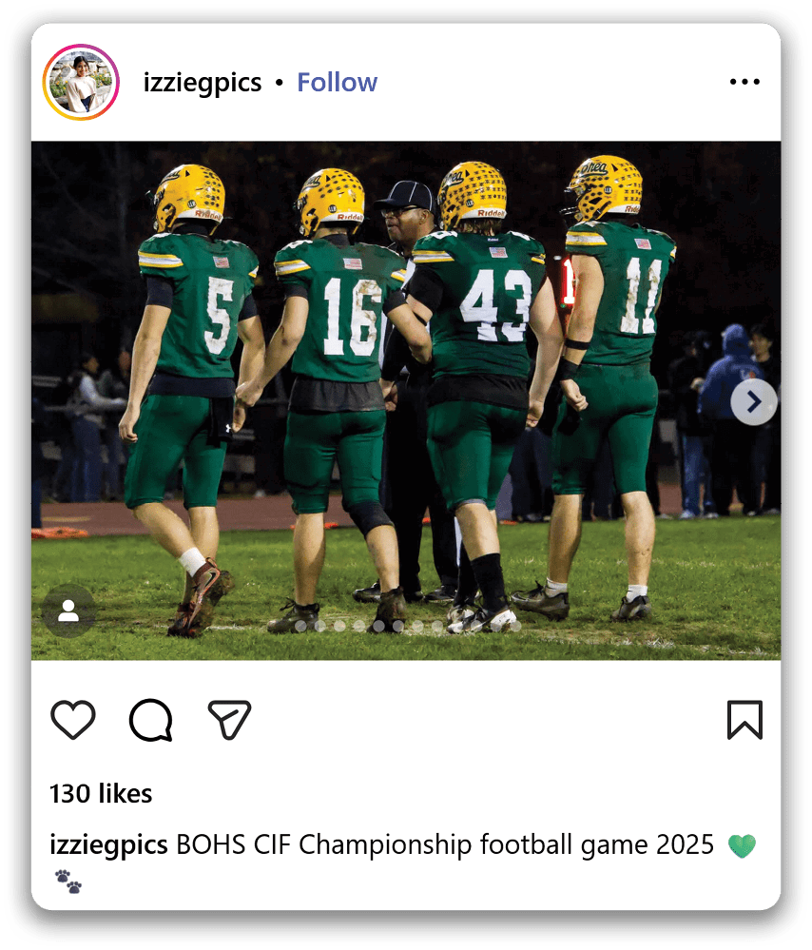The height and width of the screenshot is (950, 812).
Task: Select the second carousel indicator dot
Action: (320, 626)
